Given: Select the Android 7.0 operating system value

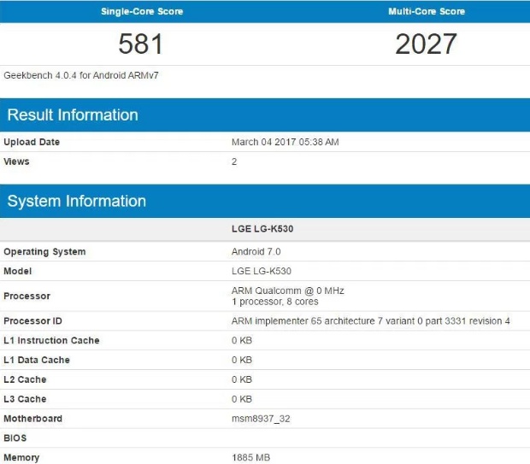Looking at the screenshot, I should tap(256, 252).
